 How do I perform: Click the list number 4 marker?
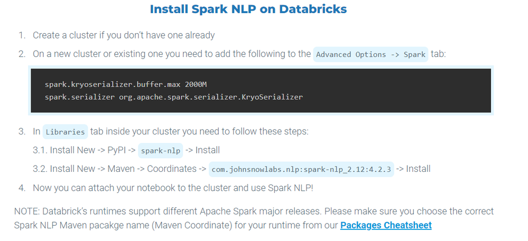point(22,188)
